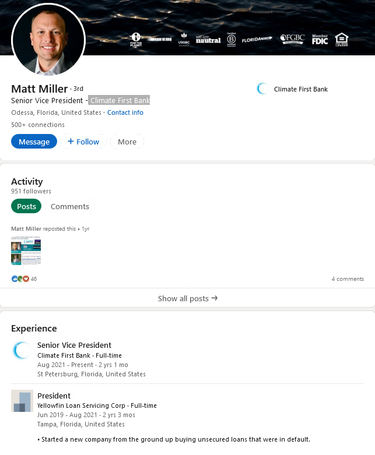Click 951 followers count
This screenshot has height=455, width=375.
pos(31,191)
